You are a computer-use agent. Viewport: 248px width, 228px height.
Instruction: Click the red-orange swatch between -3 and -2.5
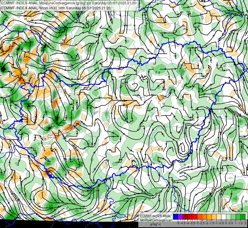point(200,217)
